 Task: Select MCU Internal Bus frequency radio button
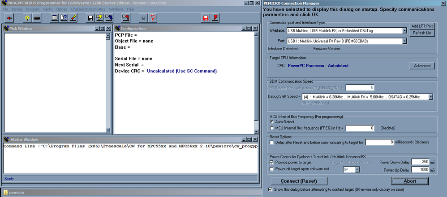(271, 128)
